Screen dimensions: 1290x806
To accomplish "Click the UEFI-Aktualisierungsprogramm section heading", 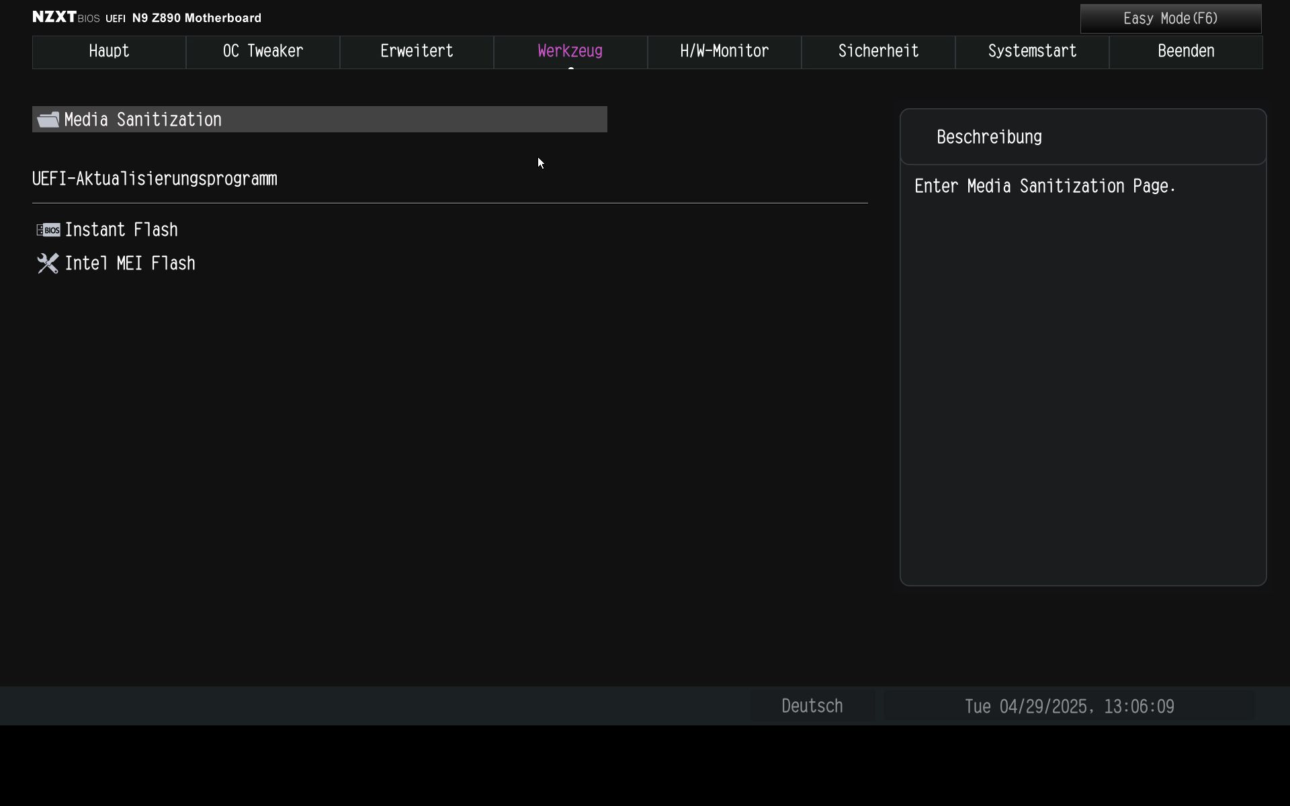I will (x=155, y=179).
